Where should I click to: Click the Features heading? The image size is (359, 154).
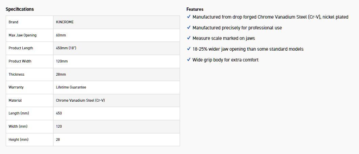[x=195, y=9]
